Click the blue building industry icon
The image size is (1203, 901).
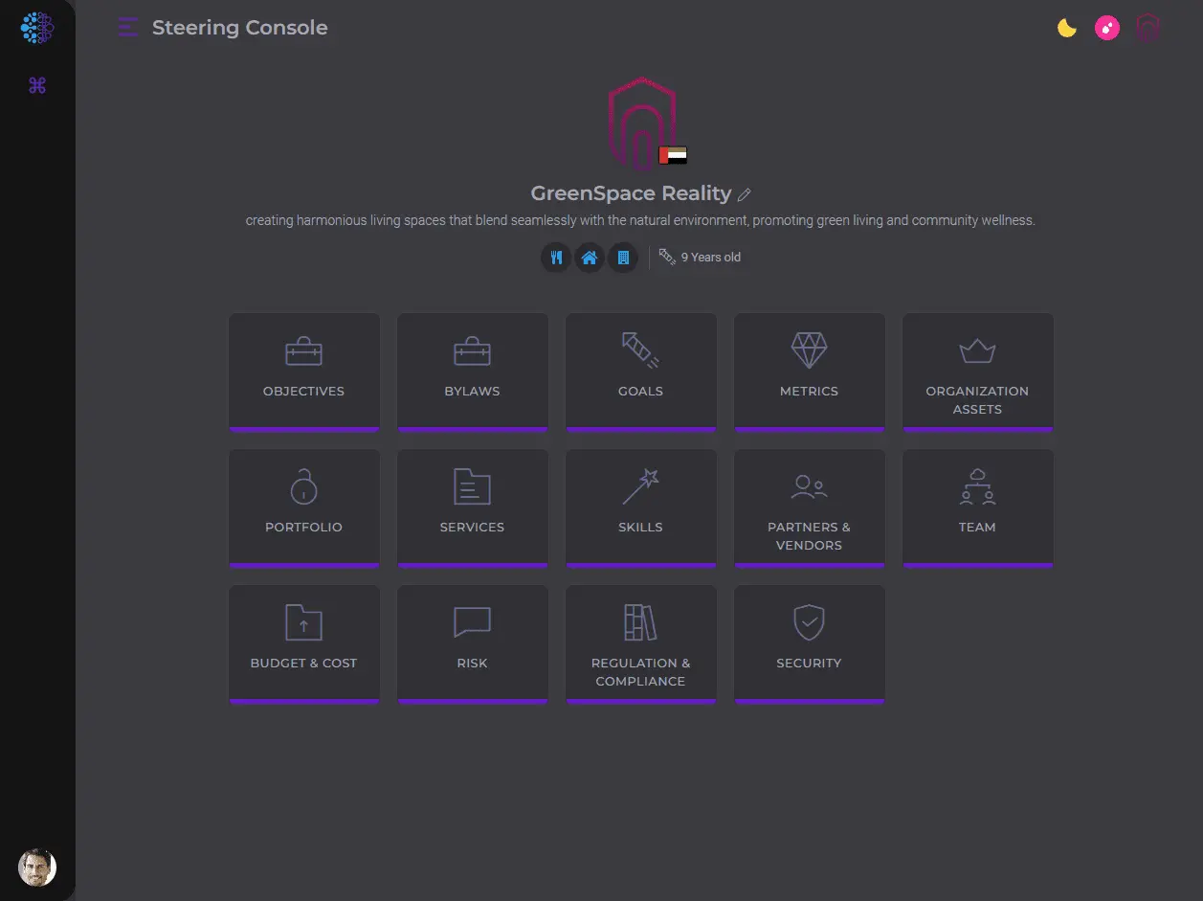(623, 258)
